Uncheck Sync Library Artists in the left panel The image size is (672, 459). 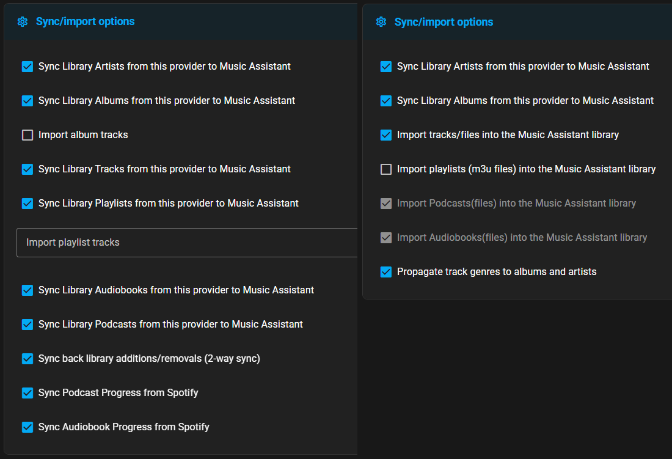pos(27,67)
